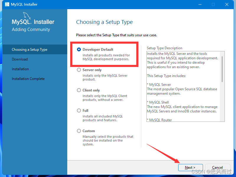Click the text 'Installs only the MySQL Server product.'
This screenshot has height=177, width=236.
coord(105,78)
